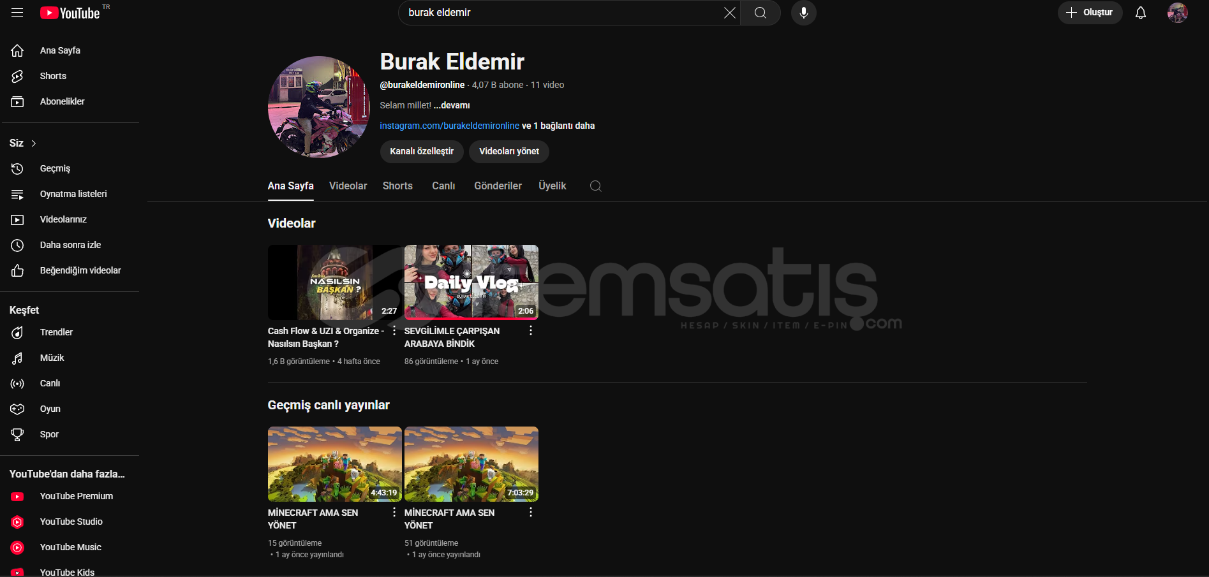This screenshot has width=1209, height=577.
Task: Click the '4,07 B abone' subscriber count
Action: (x=498, y=85)
